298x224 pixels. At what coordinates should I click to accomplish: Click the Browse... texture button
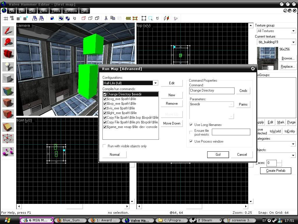(288, 58)
